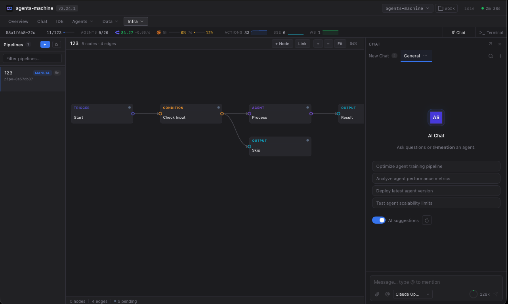508x304 pixels.
Task: Click the @ mention icon in message bar
Action: point(388,294)
